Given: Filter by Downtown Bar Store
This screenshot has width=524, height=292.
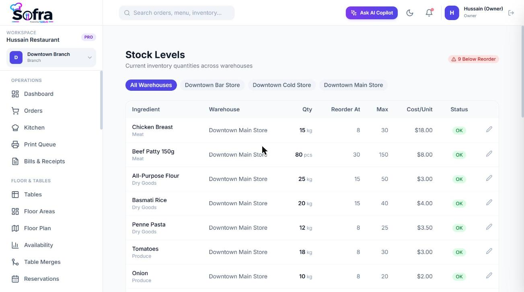Looking at the screenshot, I should 212,85.
